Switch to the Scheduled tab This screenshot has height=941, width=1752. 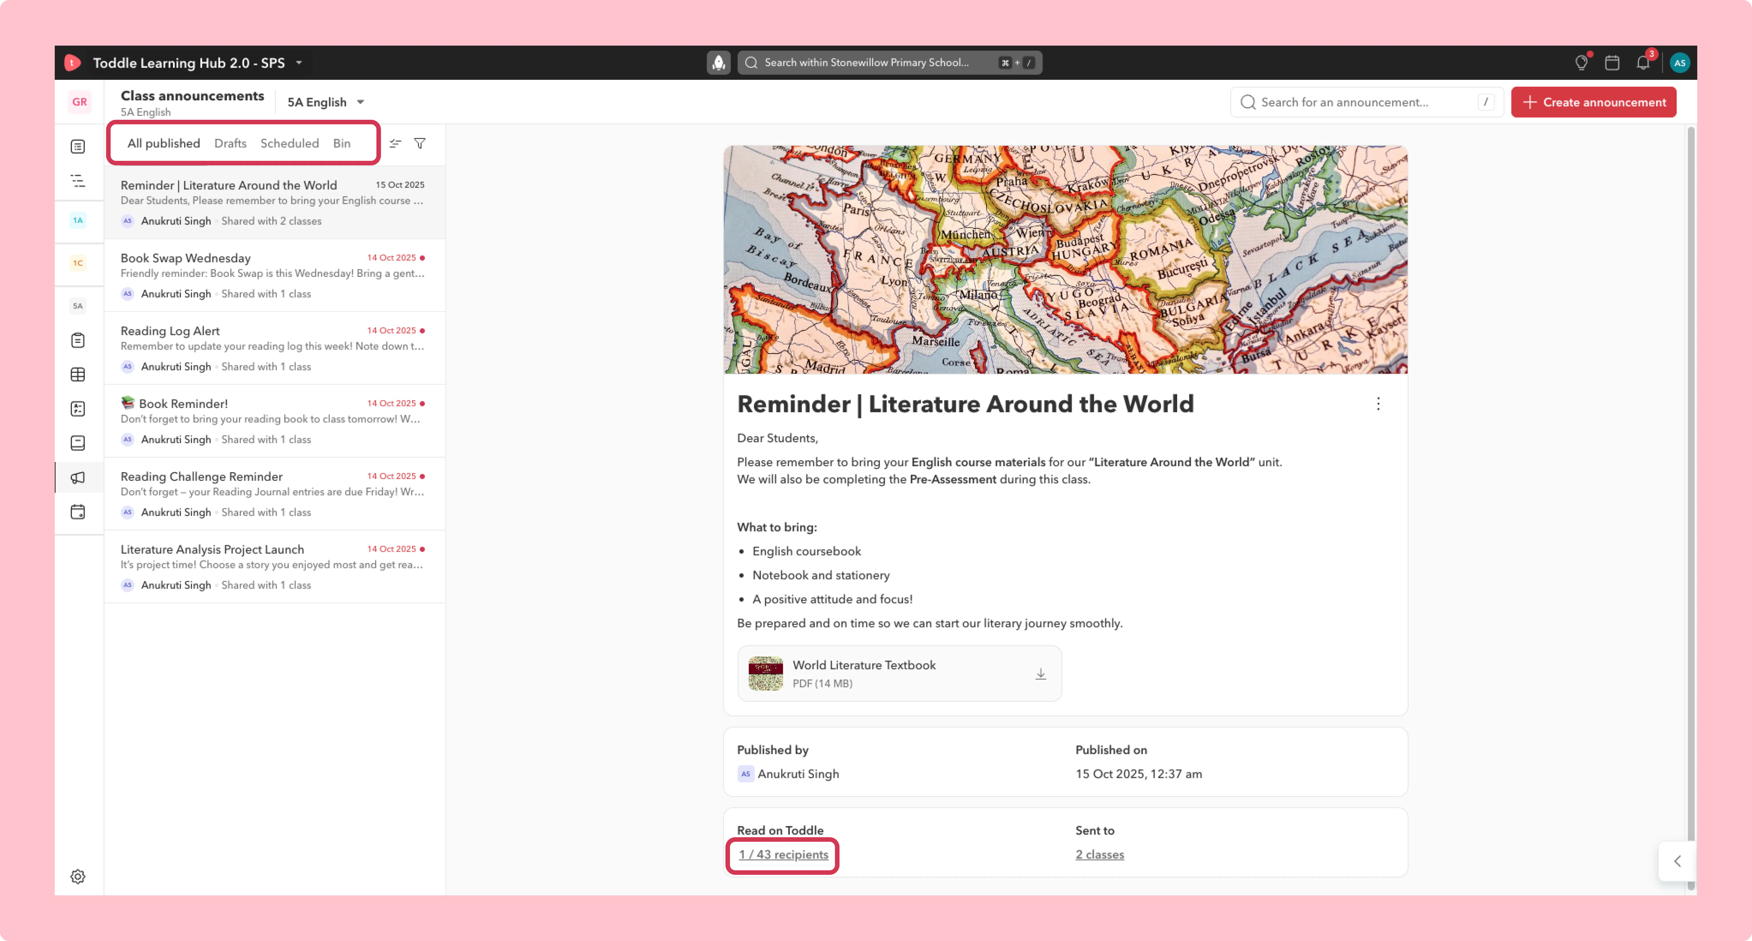(x=290, y=143)
